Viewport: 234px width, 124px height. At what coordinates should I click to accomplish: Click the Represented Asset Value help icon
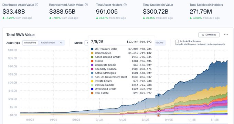(x=86, y=5)
